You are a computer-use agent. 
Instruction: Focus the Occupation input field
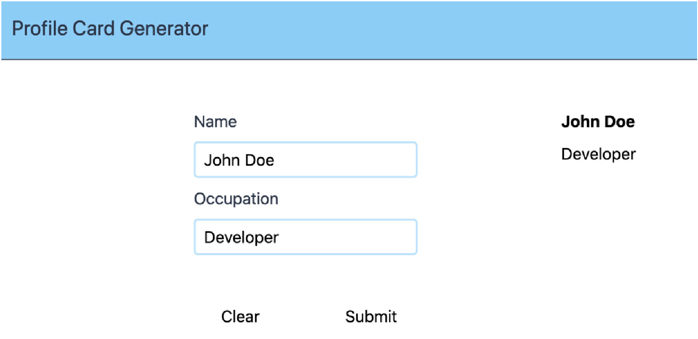(x=306, y=237)
